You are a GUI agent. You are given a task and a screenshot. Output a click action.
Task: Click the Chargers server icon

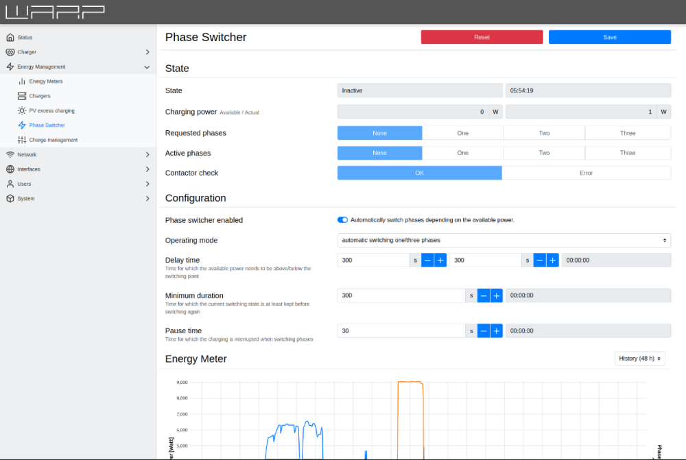(x=22, y=96)
